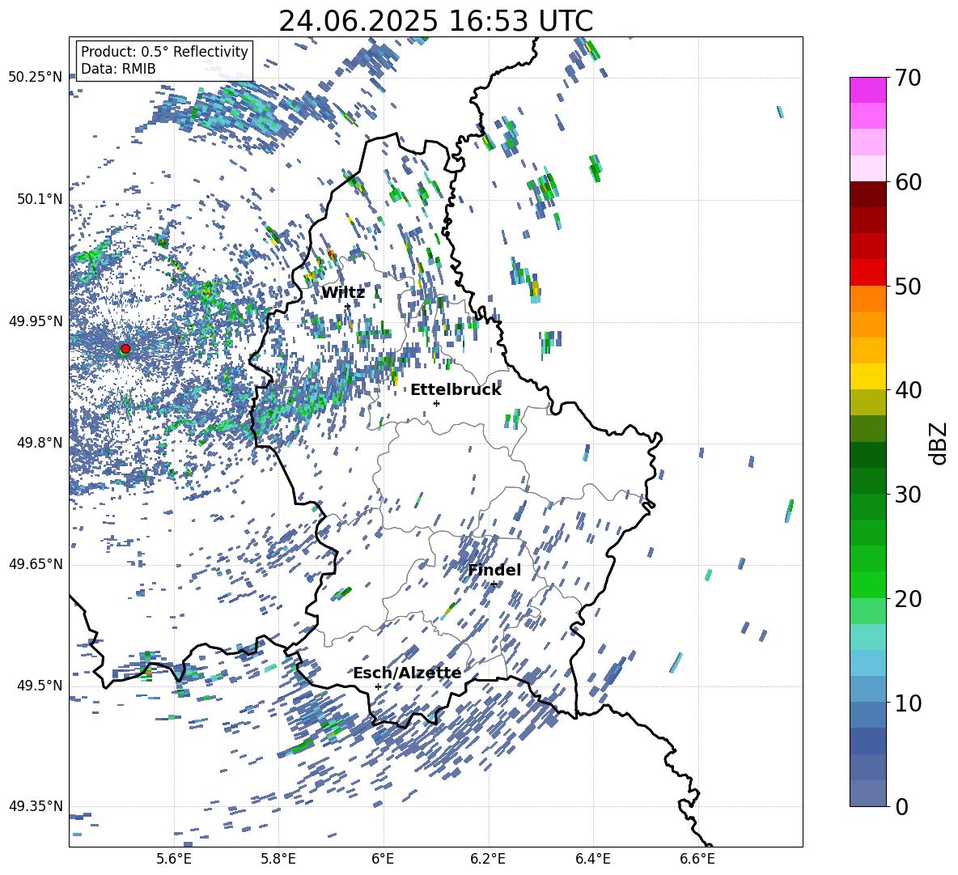The image size is (958, 875).
Task: Click the Wiltz location cross marker
Action: tap(348, 306)
